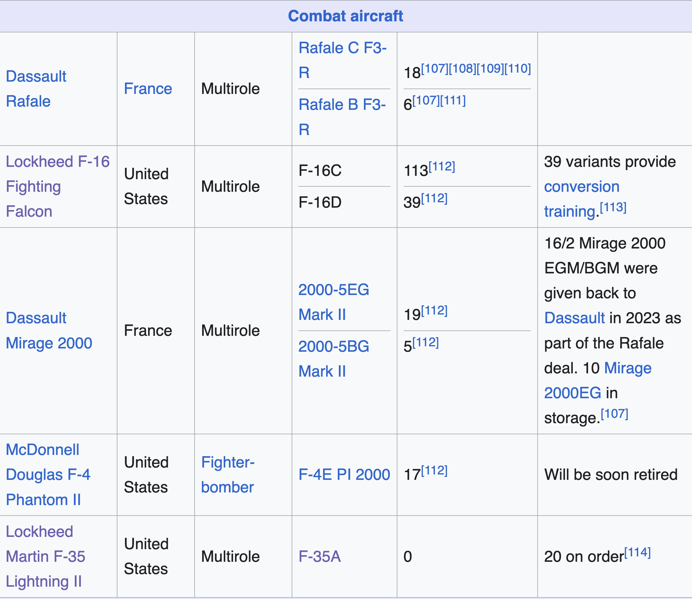Open citation [107] after 'storage.'
This screenshot has height=599, width=692.
pyautogui.click(x=615, y=414)
